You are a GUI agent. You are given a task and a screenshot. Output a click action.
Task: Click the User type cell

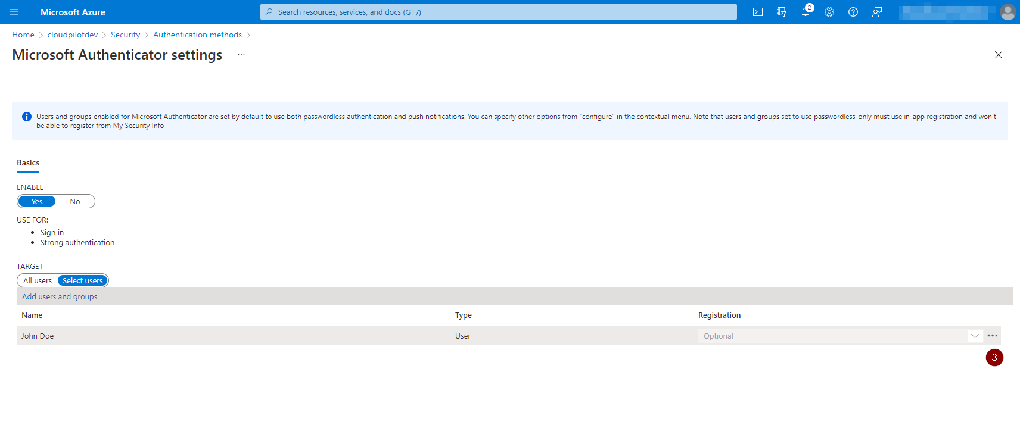pos(463,336)
